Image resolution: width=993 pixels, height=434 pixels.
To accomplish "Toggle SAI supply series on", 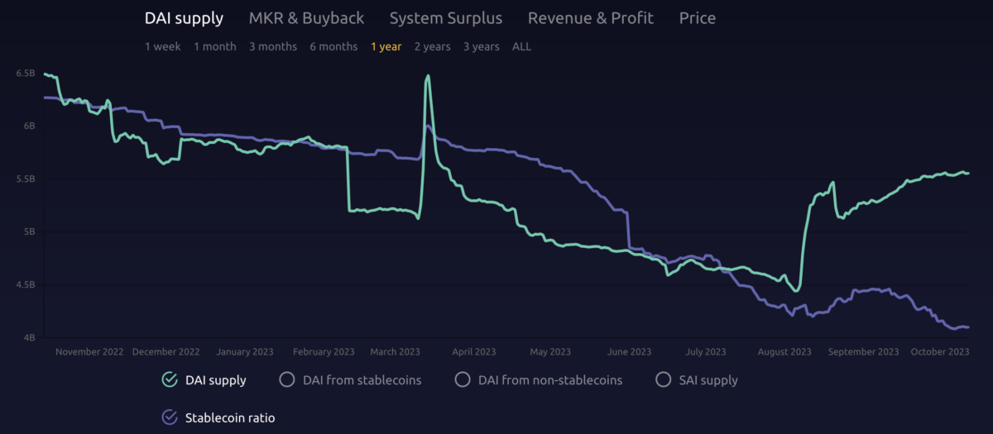I will click(x=663, y=380).
